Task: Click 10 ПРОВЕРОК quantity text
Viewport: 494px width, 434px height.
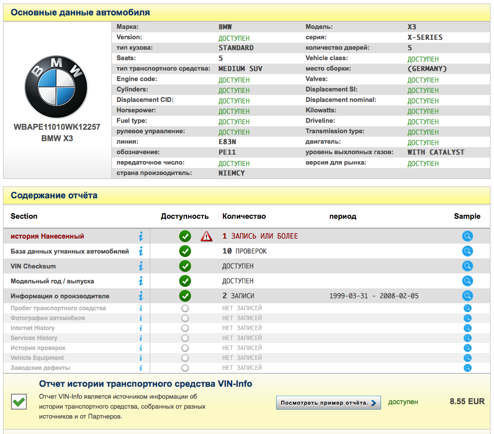Action: 244,251
